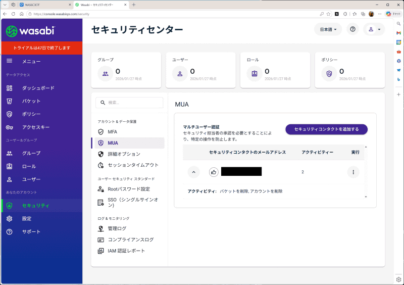Click the Security (セキュリティ) shield icon

click(9, 206)
